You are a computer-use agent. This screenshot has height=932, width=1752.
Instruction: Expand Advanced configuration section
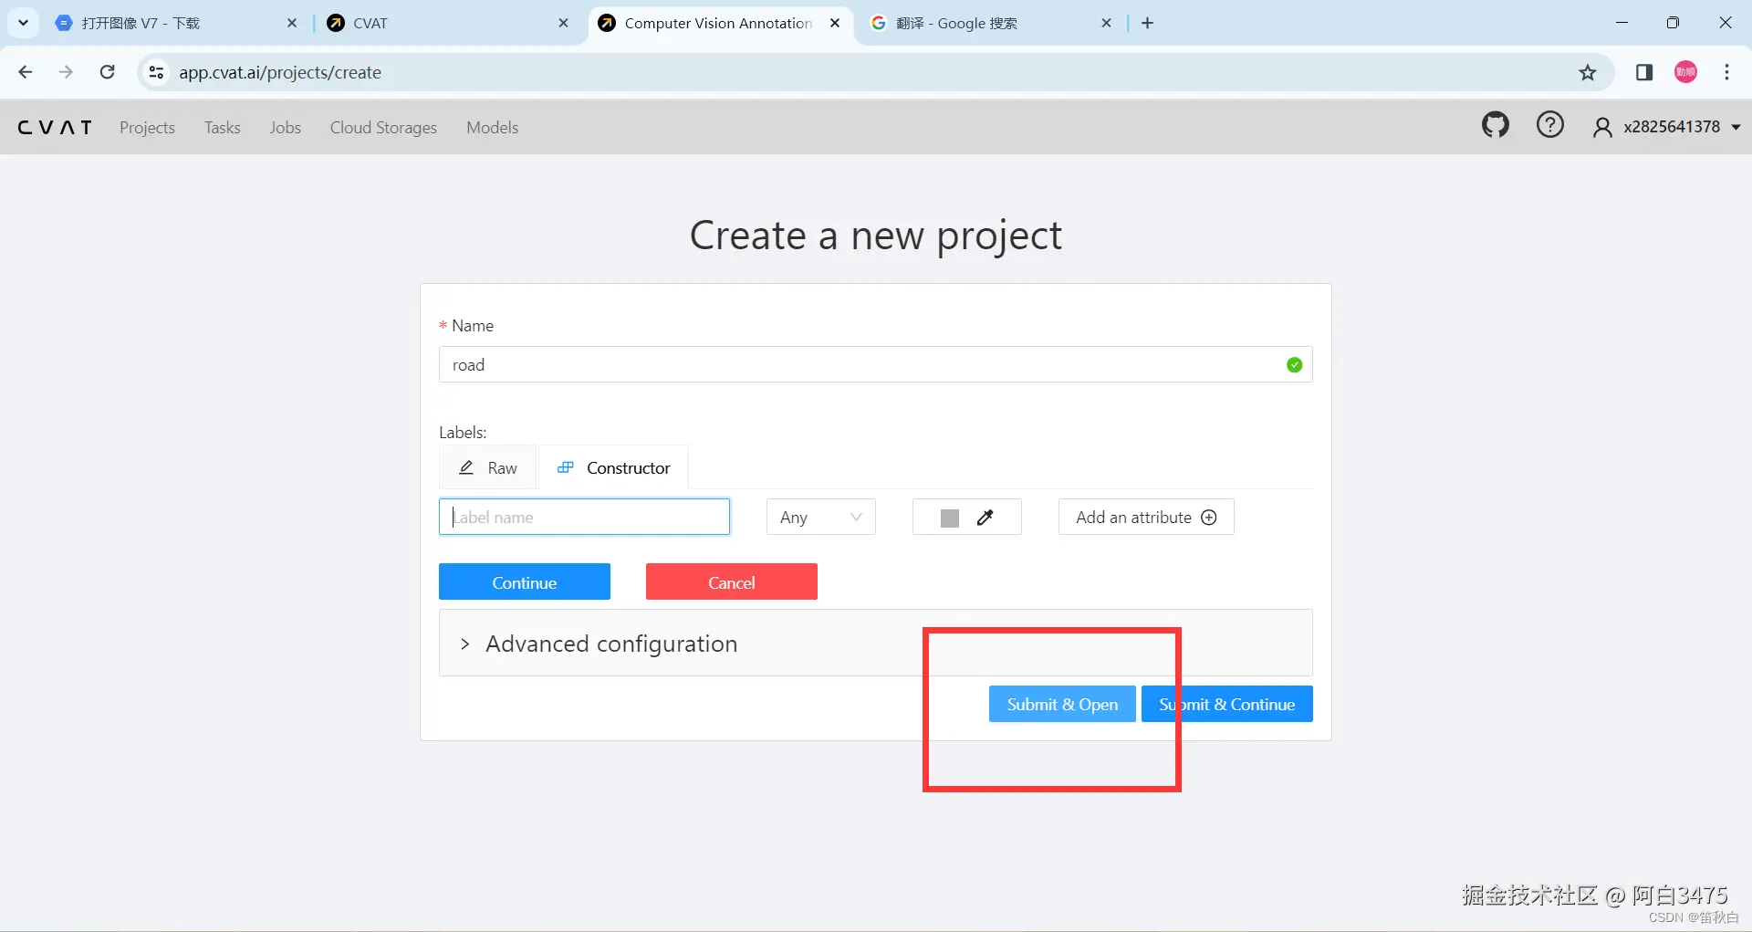point(875,644)
